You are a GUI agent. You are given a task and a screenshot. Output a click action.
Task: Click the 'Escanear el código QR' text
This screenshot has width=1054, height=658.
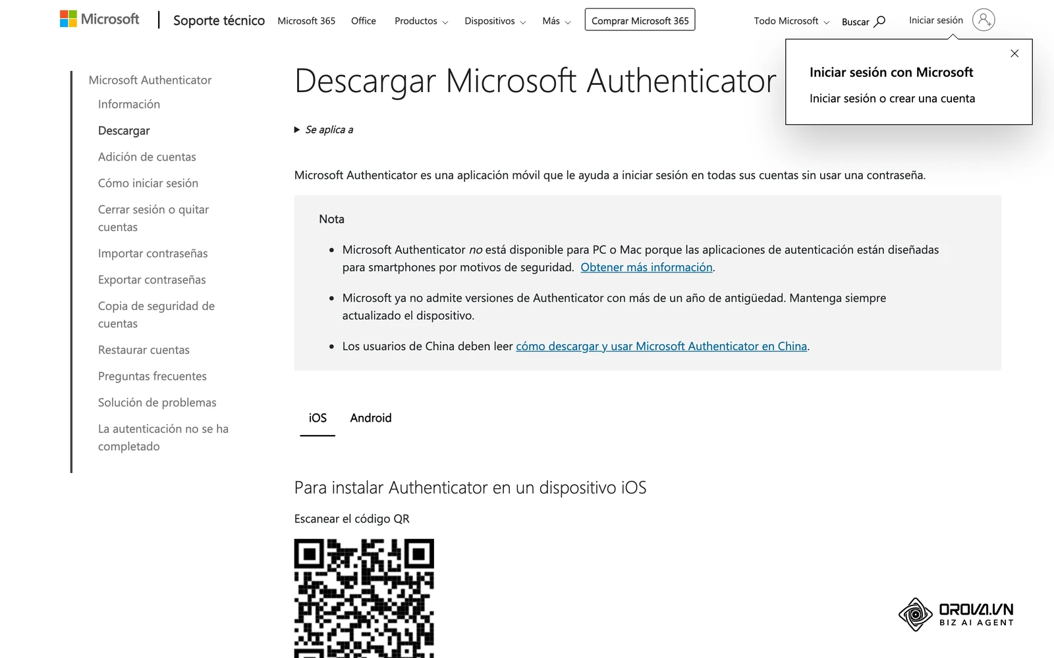tap(352, 519)
